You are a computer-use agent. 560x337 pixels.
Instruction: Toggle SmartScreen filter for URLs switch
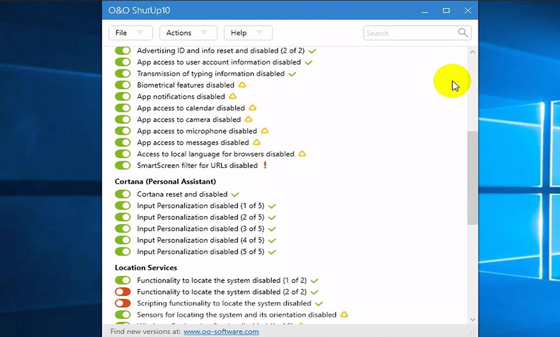click(x=123, y=165)
